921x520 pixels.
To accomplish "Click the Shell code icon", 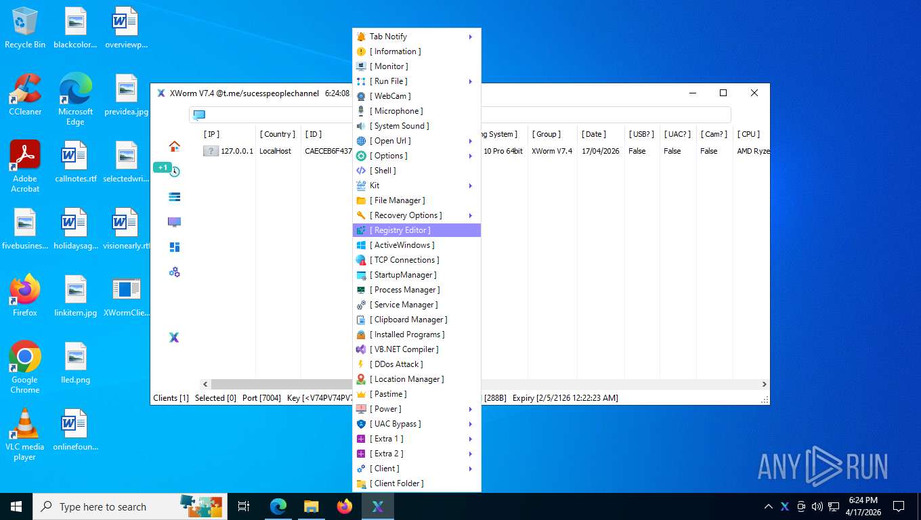I will click(361, 171).
